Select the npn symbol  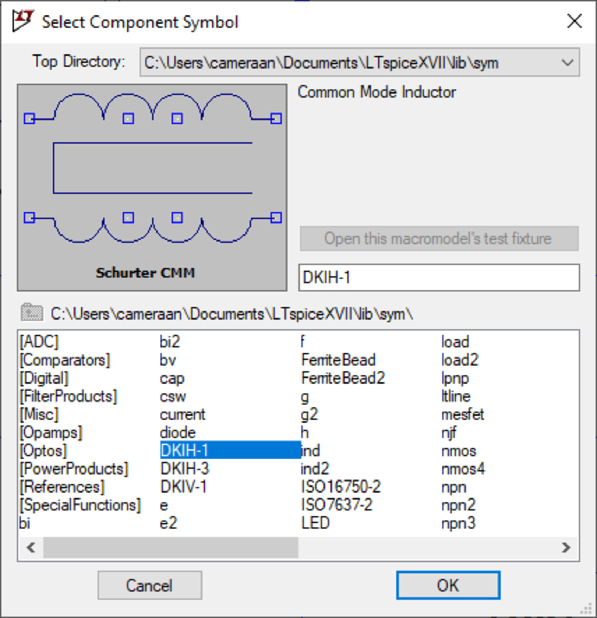(x=454, y=487)
